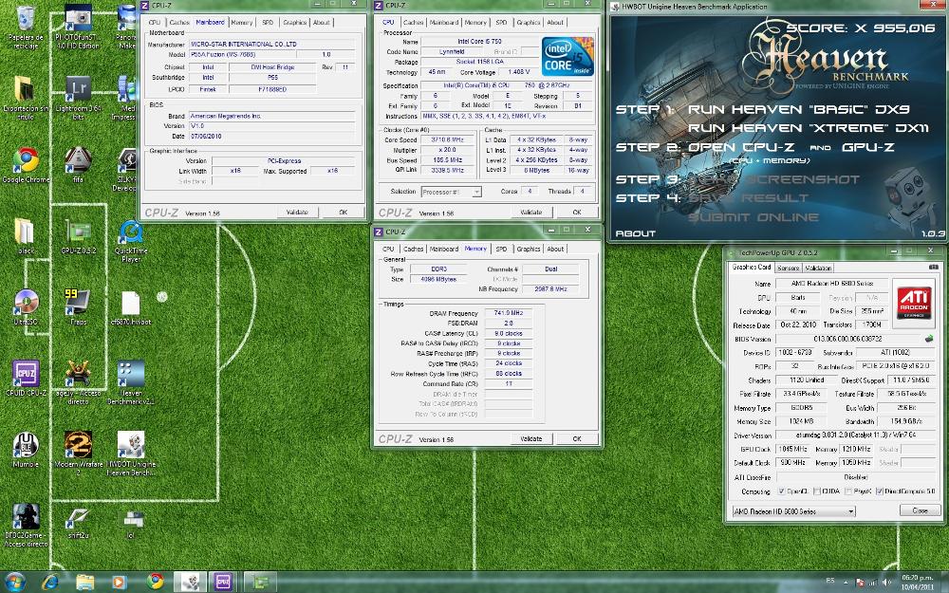Open the Modern Warfare 2 desktop shortcut
Image resolution: width=949 pixels, height=593 pixels.
pos(78,454)
